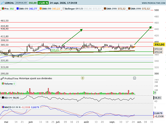Click the volume 0 axis value box

155,93
